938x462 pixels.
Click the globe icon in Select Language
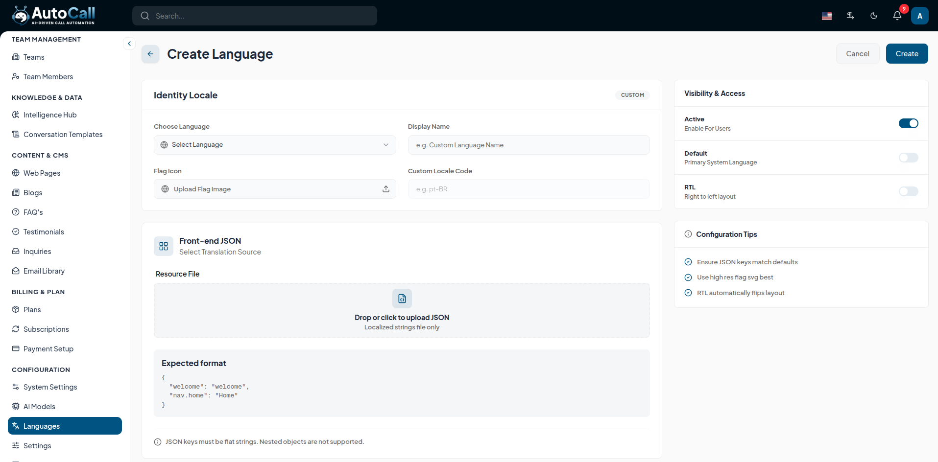coord(164,145)
